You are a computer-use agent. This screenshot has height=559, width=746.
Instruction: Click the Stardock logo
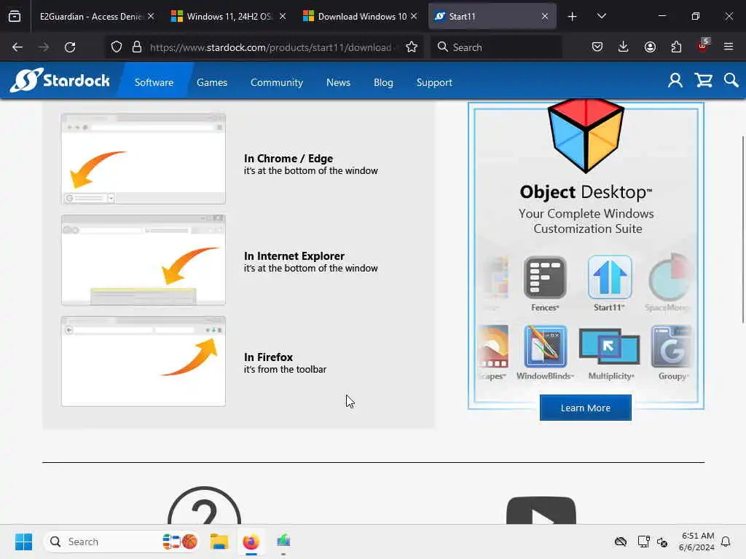(60, 80)
